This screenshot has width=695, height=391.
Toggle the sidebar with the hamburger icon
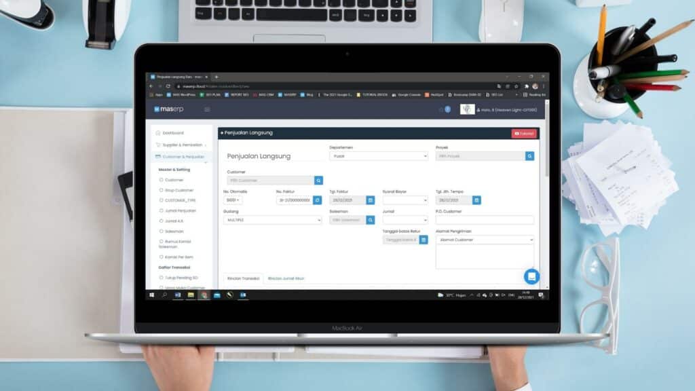[206, 110]
